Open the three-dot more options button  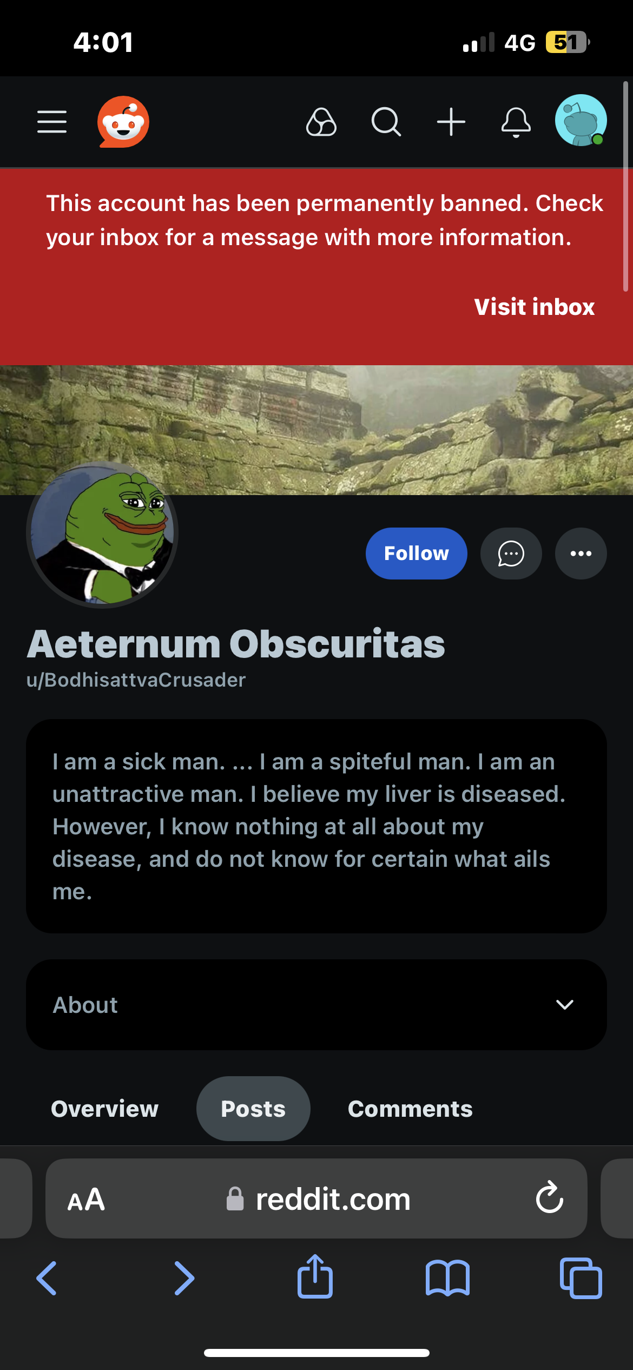click(581, 554)
